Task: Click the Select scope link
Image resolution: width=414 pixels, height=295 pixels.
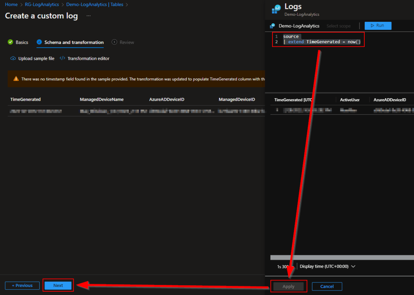Action: pos(338,26)
